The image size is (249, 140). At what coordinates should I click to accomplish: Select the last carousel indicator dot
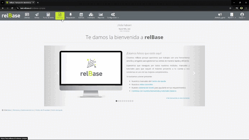[133, 101]
